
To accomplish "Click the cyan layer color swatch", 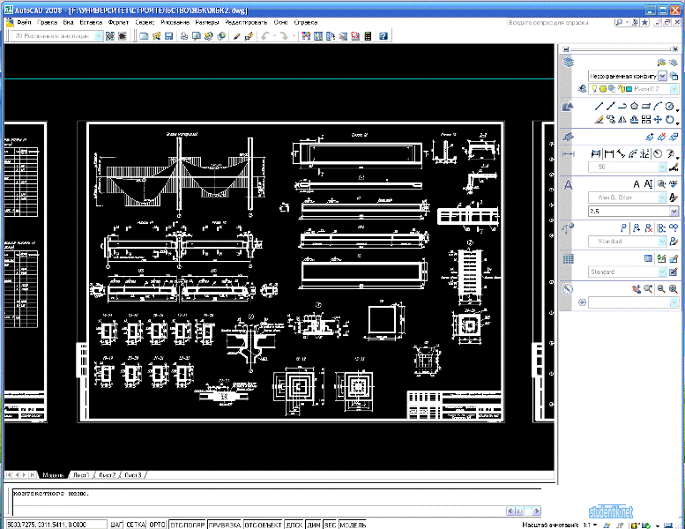I will (x=629, y=89).
